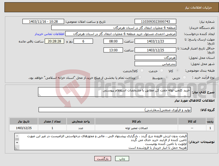Click the تعداد / مقدار column header

click(52, 121)
